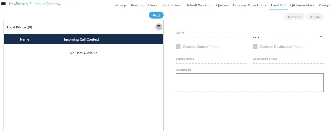Click inside the Description text area
Viewport: 333px width, 131px height.
click(x=250, y=83)
